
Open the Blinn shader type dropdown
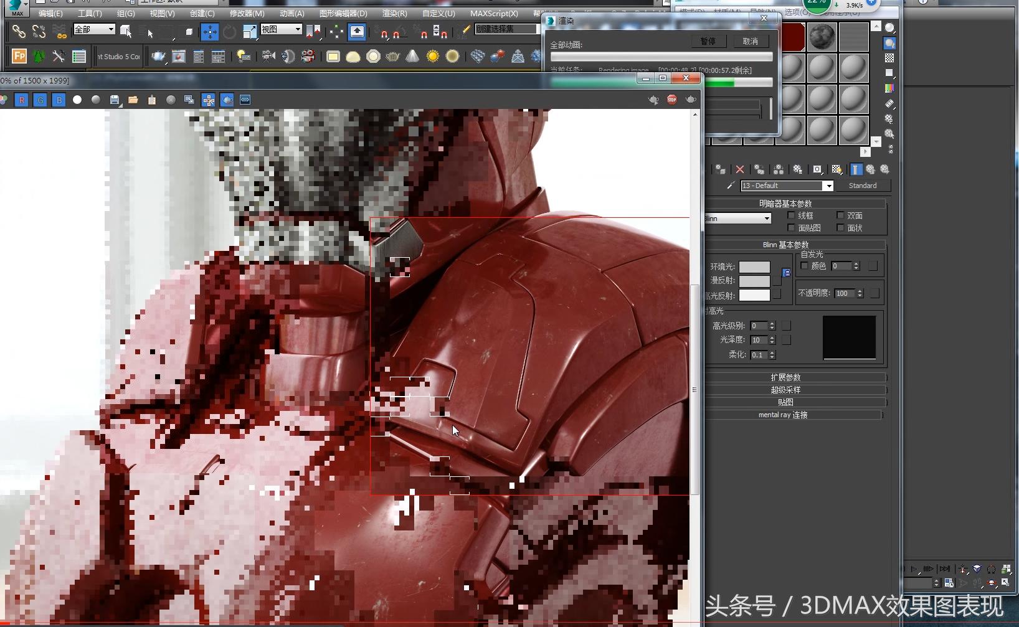point(767,219)
